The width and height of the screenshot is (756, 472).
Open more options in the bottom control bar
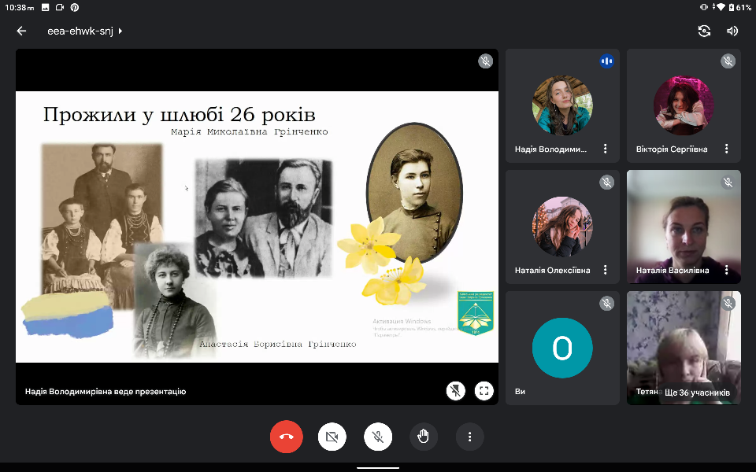pos(469,437)
